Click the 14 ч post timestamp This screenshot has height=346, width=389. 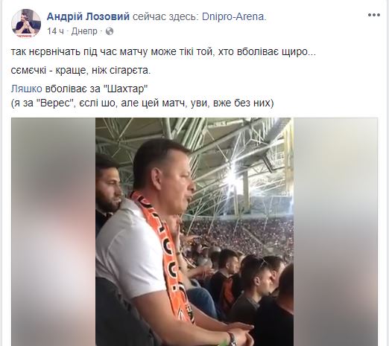[55, 31]
